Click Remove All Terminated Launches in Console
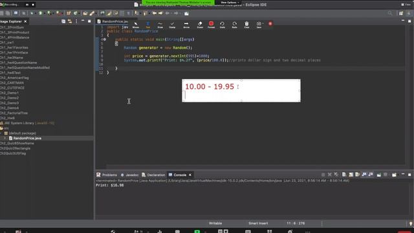This screenshot has width=414, height=233. (336, 175)
